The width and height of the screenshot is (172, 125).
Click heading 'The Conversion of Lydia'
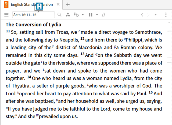click(33, 24)
